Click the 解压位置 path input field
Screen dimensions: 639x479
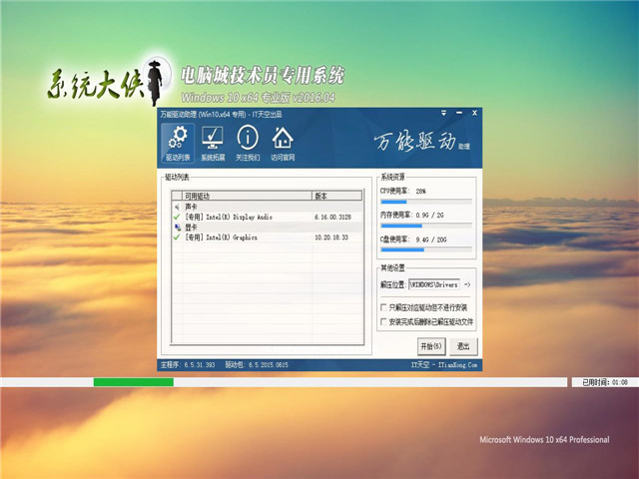pyautogui.click(x=433, y=285)
